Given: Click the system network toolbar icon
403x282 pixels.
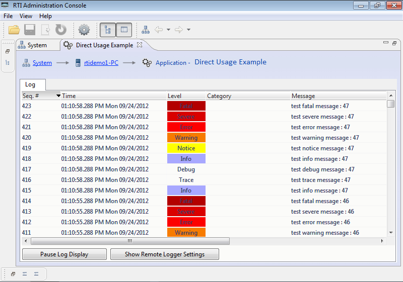Looking at the screenshot, I should coord(146,30).
